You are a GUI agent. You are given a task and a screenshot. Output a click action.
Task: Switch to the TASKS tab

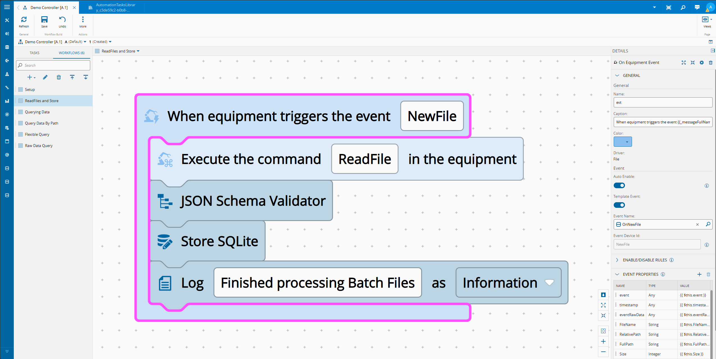[34, 53]
